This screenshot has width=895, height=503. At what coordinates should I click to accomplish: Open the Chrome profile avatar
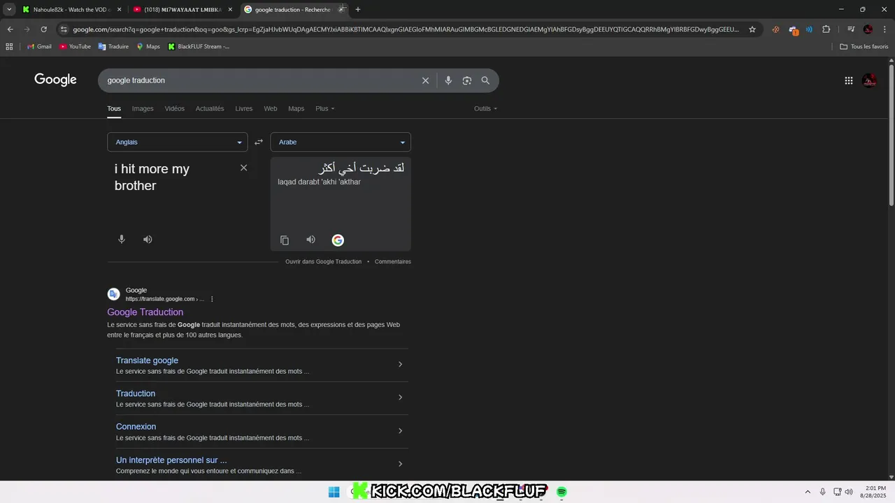point(868,29)
